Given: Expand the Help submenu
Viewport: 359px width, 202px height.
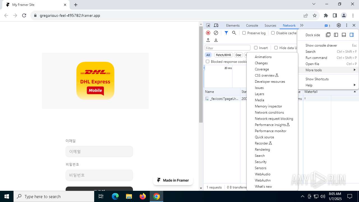Looking at the screenshot, I should coord(328,85).
